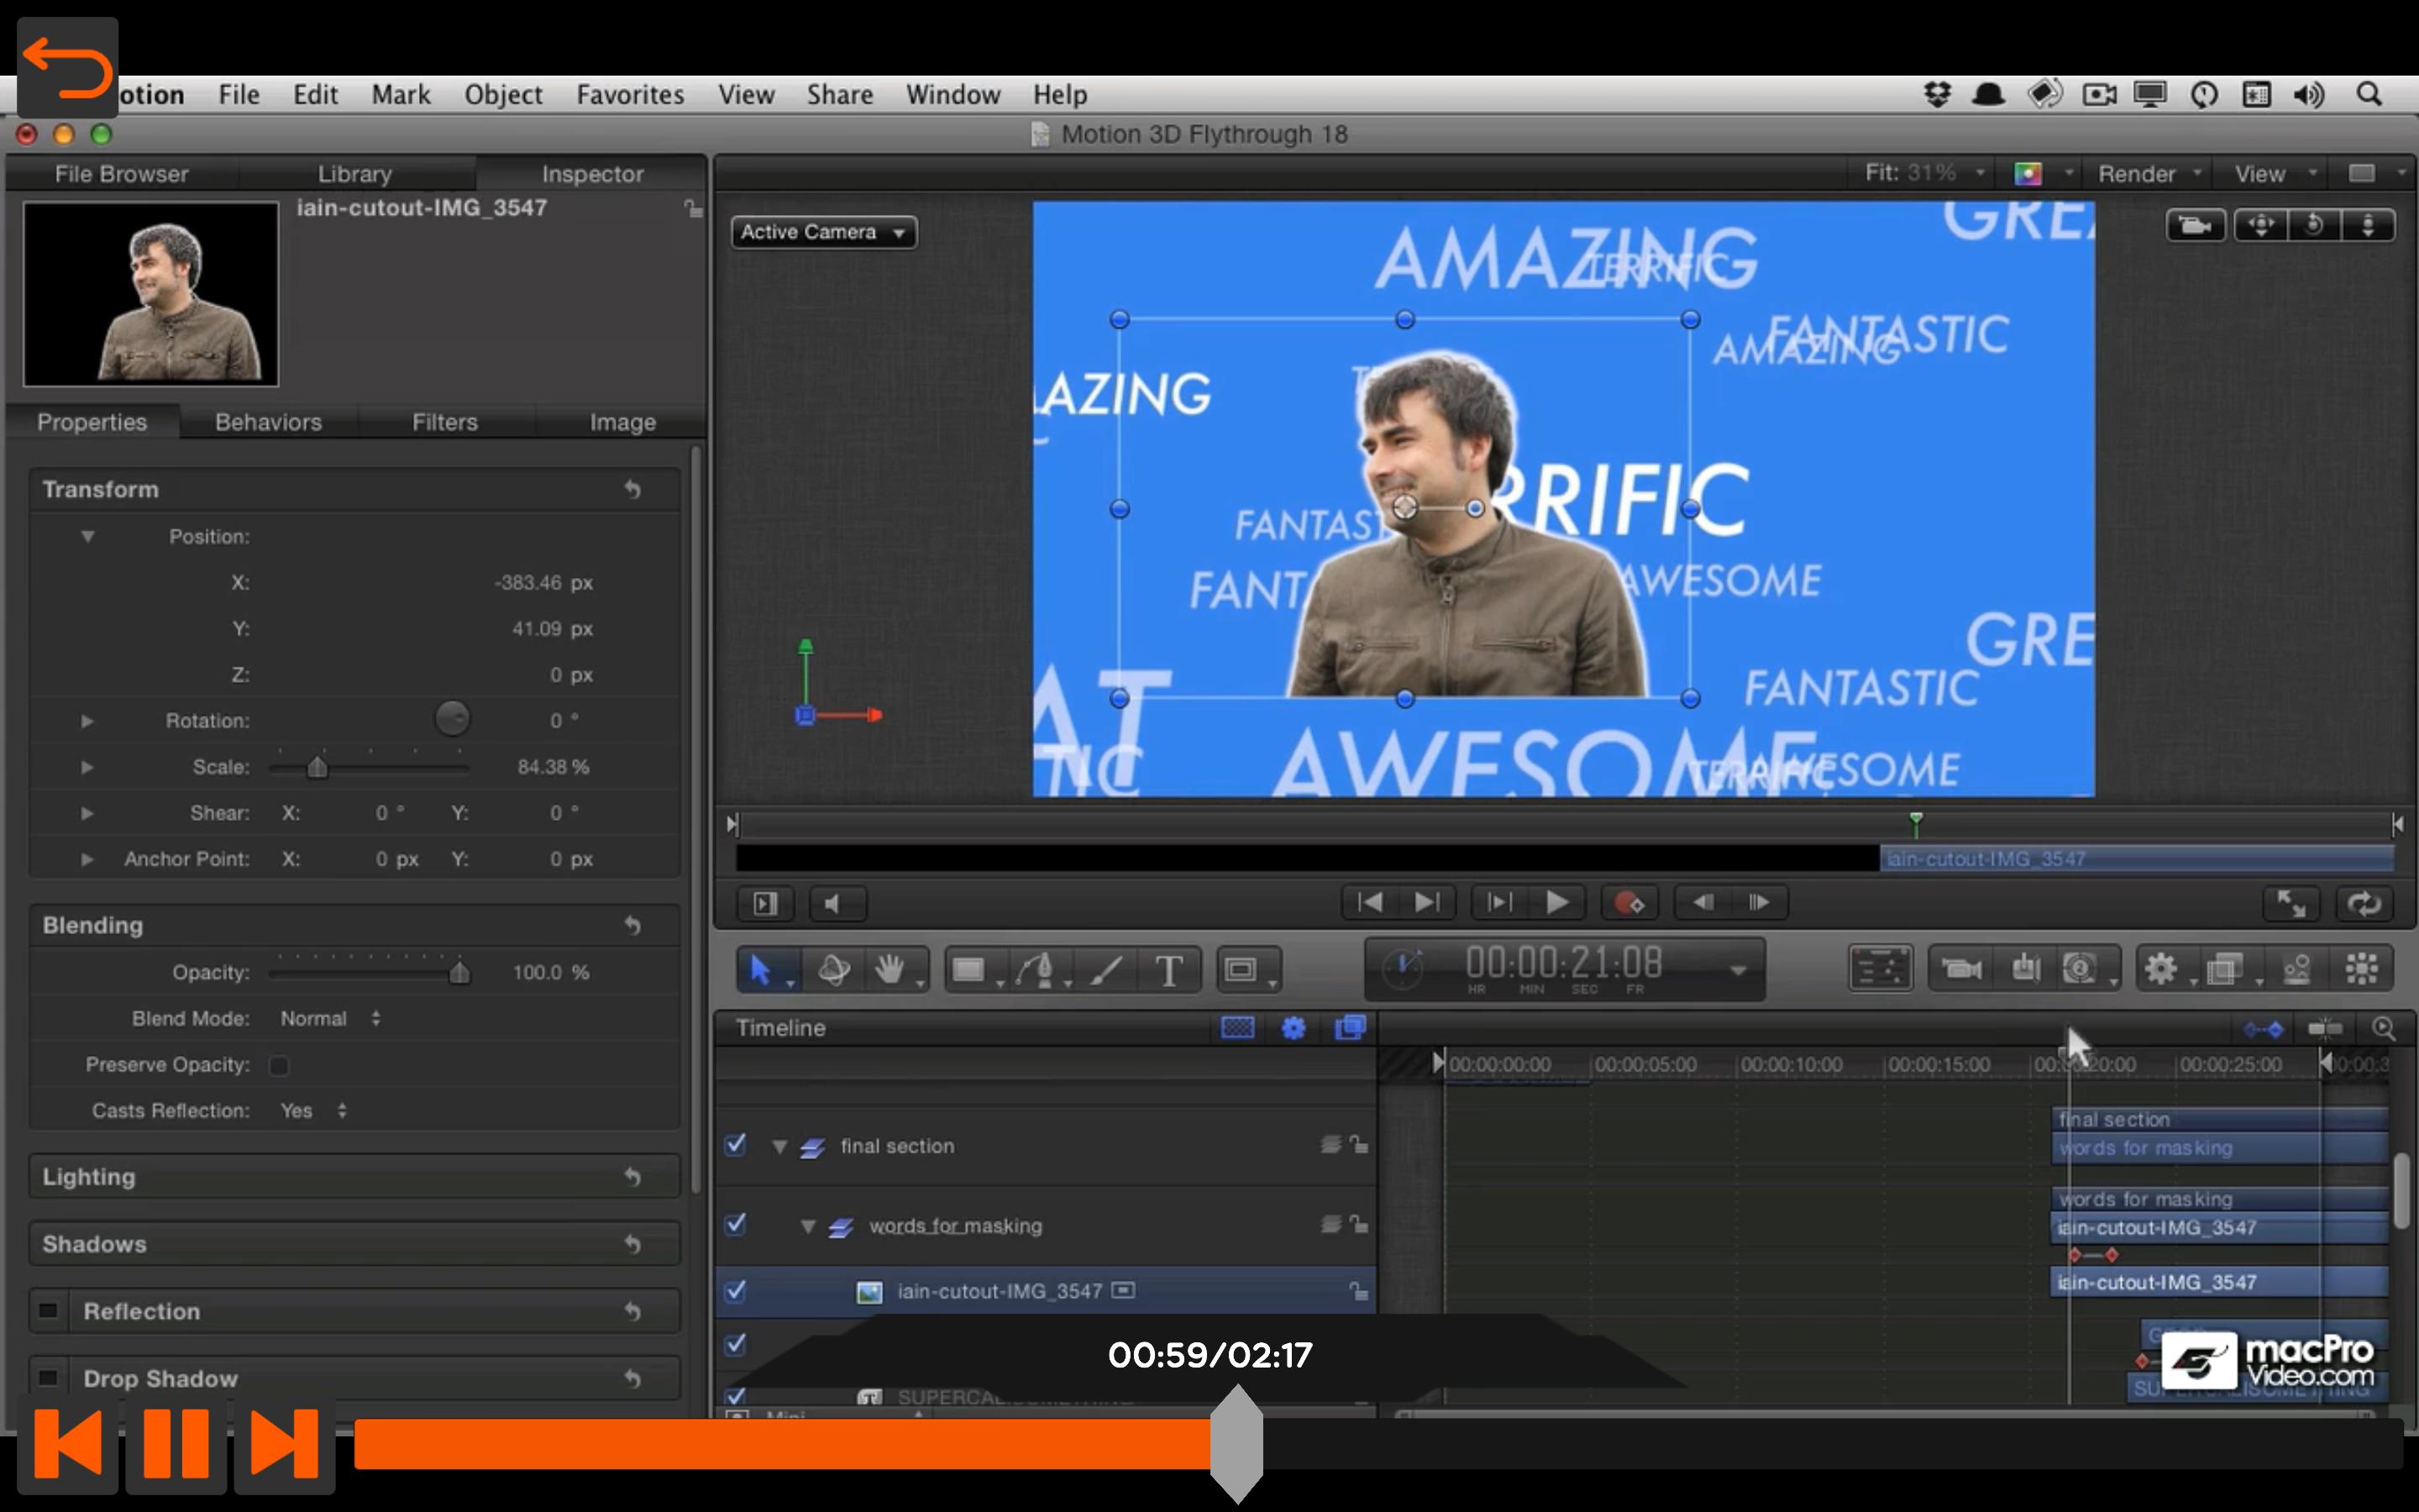Select the Text tool
Screen dimensions: 2419x1512
[1168, 969]
